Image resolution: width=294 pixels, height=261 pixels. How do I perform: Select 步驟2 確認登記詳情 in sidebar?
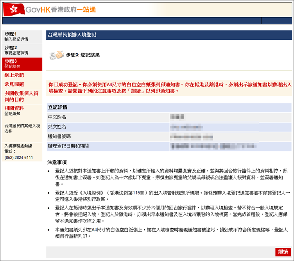22,50
